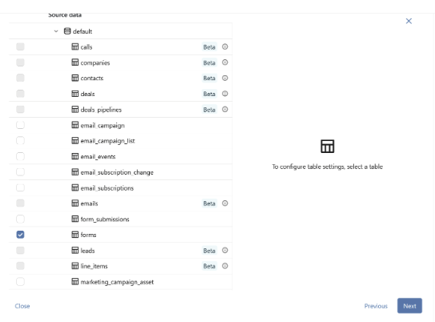Click the Close link at bottom left
The height and width of the screenshot is (322, 435).
[x=22, y=306]
